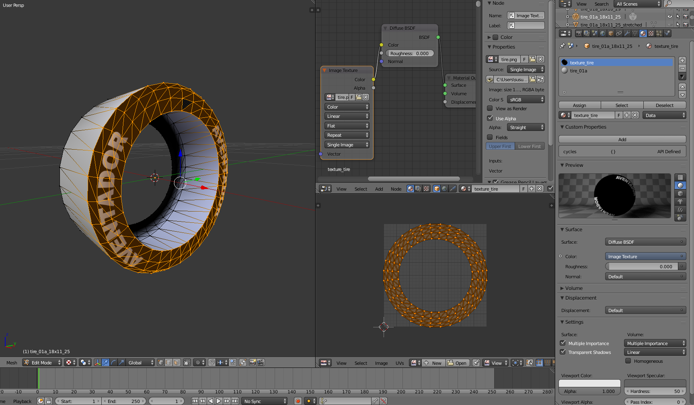694x405 pixels.
Task: Open the Single Image source dropdown
Action: click(x=526, y=70)
